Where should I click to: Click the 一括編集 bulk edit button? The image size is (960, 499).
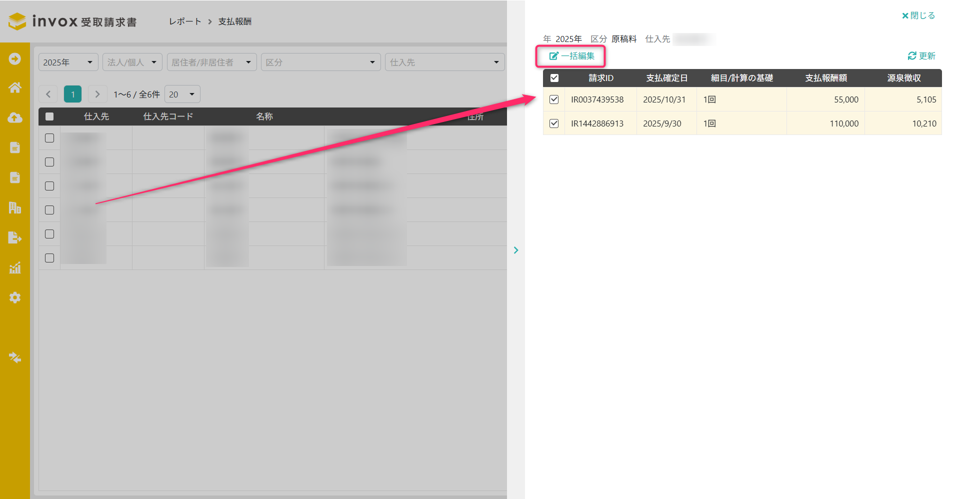(571, 56)
